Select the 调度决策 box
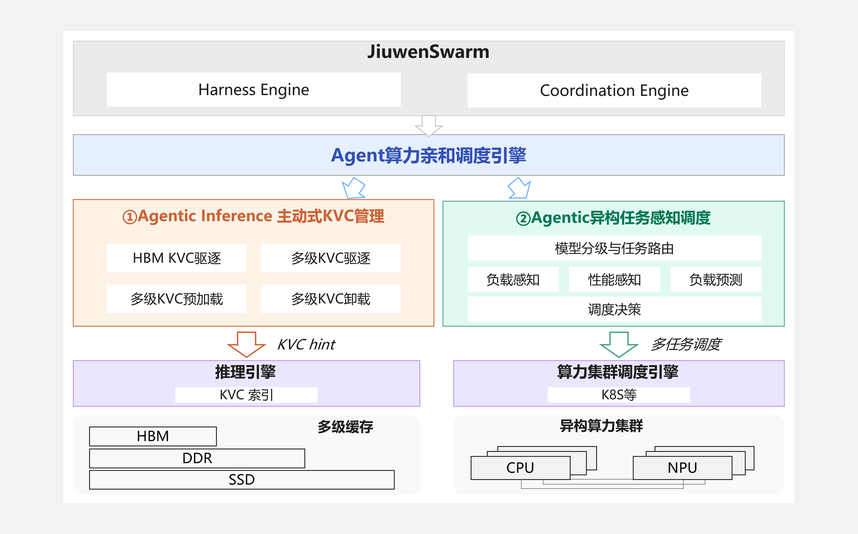Screen dimensions: 858x534 [615, 309]
